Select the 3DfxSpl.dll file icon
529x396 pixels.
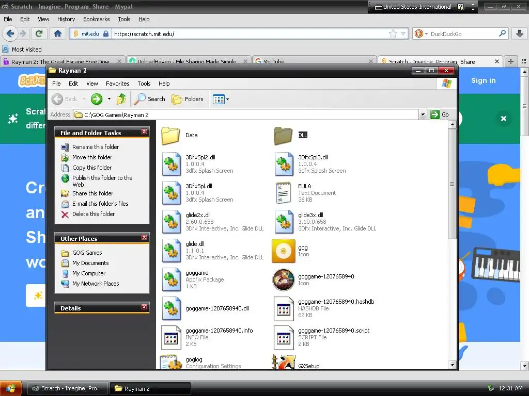(x=171, y=193)
